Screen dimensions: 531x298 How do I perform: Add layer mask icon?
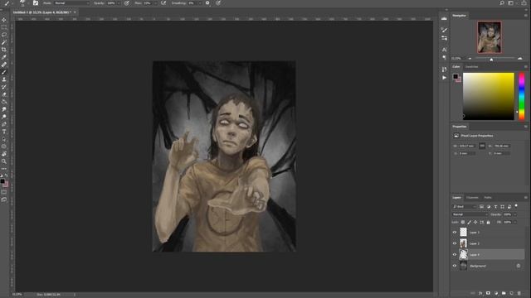tap(488, 293)
